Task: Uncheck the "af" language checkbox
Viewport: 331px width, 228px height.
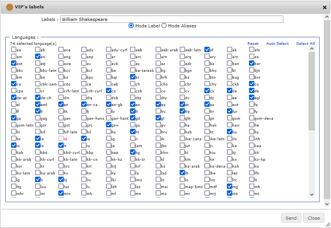Action: 207,50
